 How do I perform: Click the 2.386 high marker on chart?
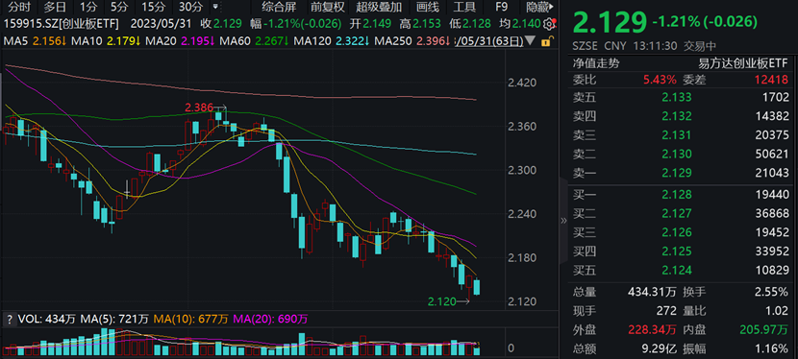tap(198, 108)
